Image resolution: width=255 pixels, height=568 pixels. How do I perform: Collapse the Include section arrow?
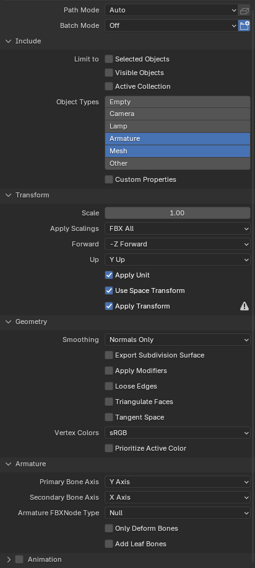[x=9, y=42]
